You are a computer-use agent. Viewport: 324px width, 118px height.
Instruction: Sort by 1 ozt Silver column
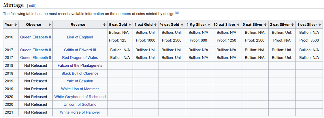319,25
